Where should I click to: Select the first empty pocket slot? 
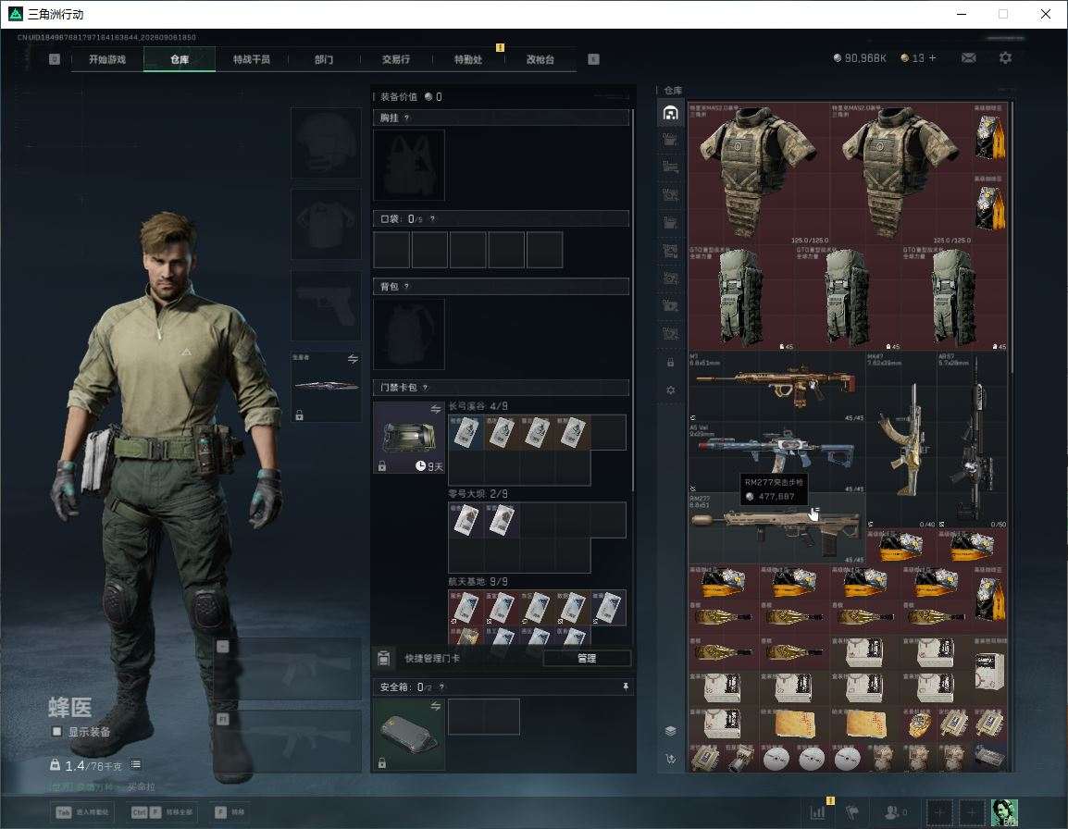point(391,249)
